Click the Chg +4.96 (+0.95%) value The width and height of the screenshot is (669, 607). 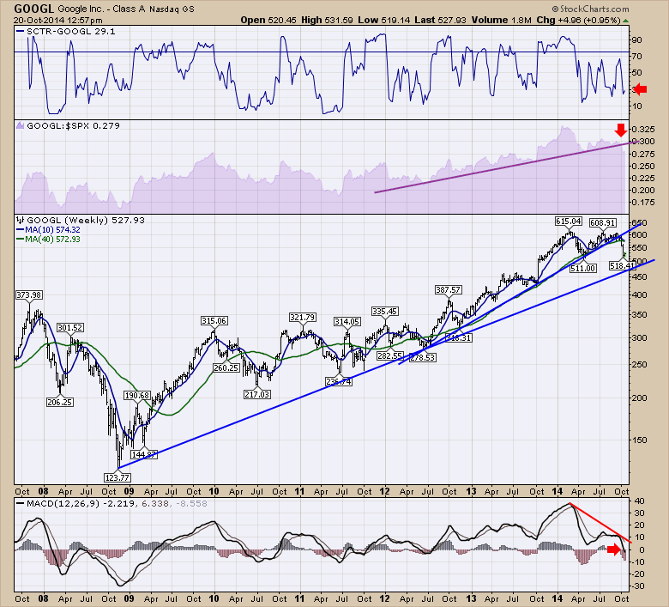point(578,20)
